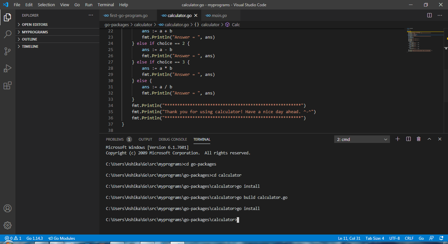Open the Accounts icon in activity bar
This screenshot has width=448, height=244.
click(8, 208)
